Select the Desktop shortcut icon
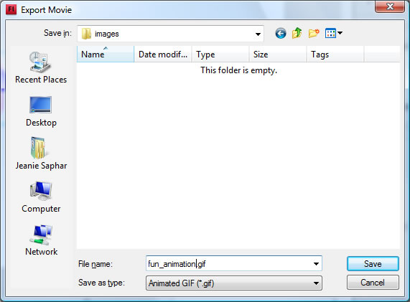The width and height of the screenshot is (410, 302). pos(41,112)
